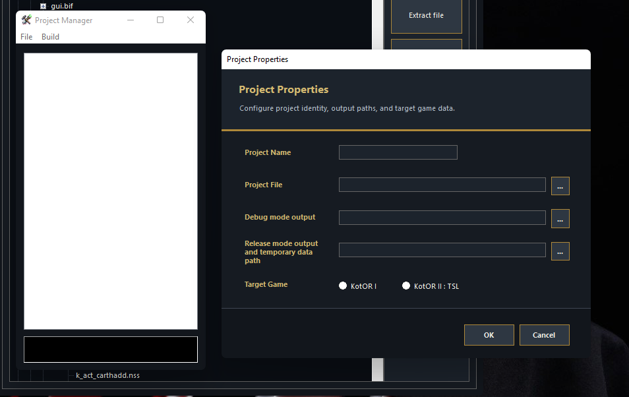Browse for Release mode output path
Image resolution: width=629 pixels, height=397 pixels.
(560, 251)
